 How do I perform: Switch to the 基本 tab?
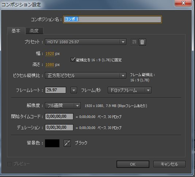[16, 30]
